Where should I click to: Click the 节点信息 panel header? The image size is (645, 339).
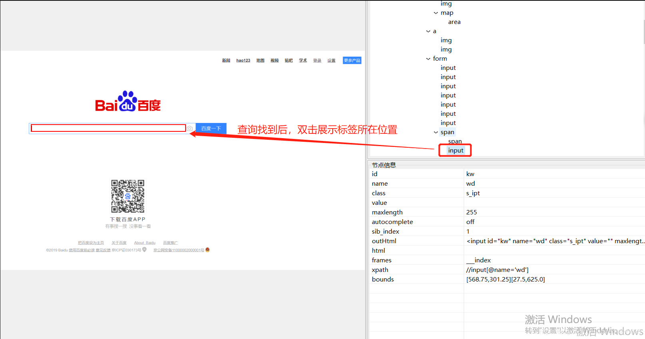pyautogui.click(x=384, y=165)
